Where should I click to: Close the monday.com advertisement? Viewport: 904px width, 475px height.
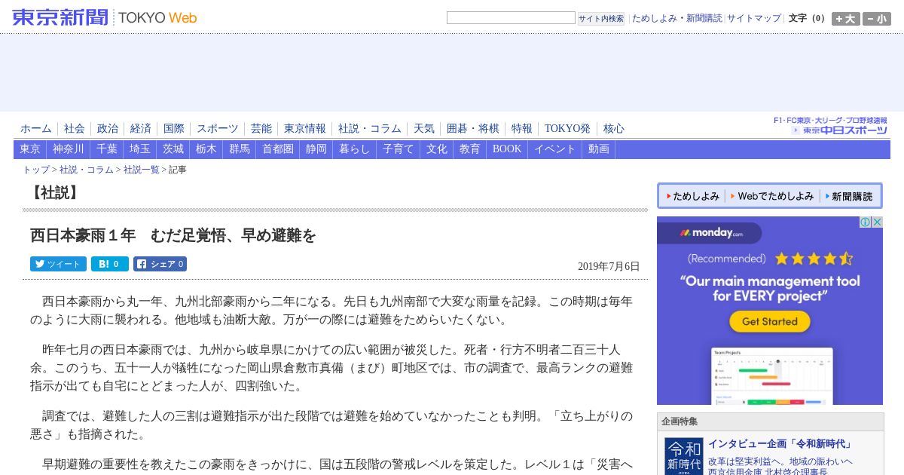pos(877,222)
